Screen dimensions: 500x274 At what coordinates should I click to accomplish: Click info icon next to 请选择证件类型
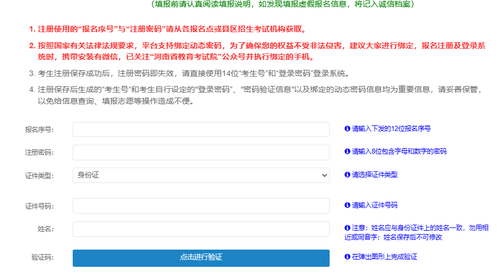click(347, 175)
